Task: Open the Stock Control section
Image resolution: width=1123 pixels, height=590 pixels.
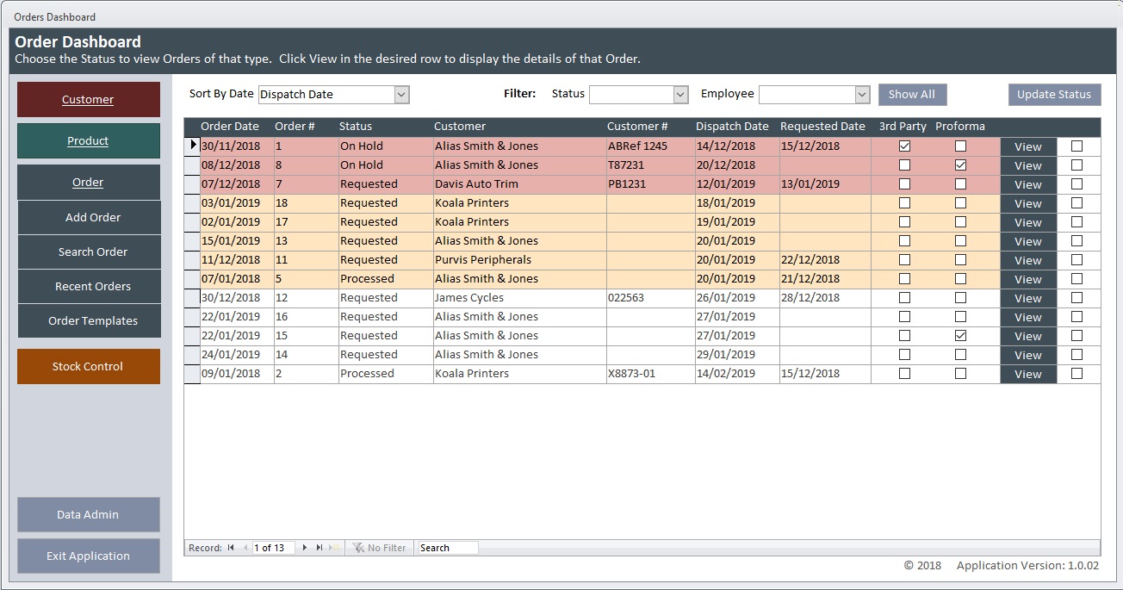Action: click(x=89, y=366)
